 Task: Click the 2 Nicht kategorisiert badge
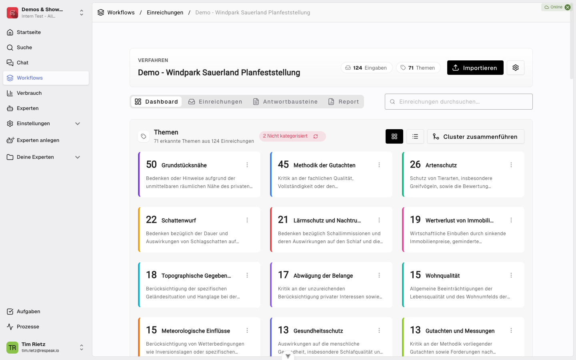click(x=292, y=136)
